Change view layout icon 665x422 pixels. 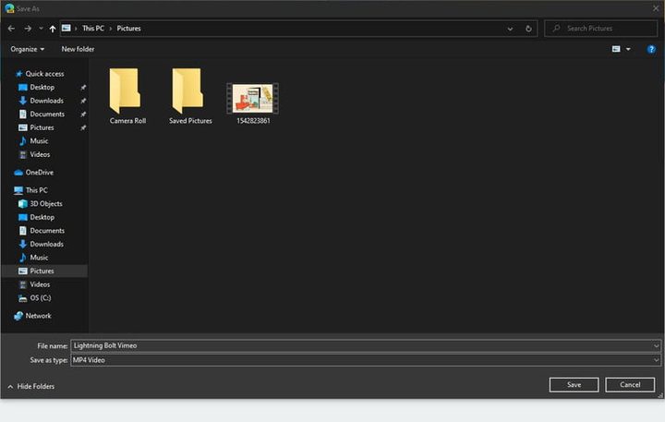tap(616, 49)
